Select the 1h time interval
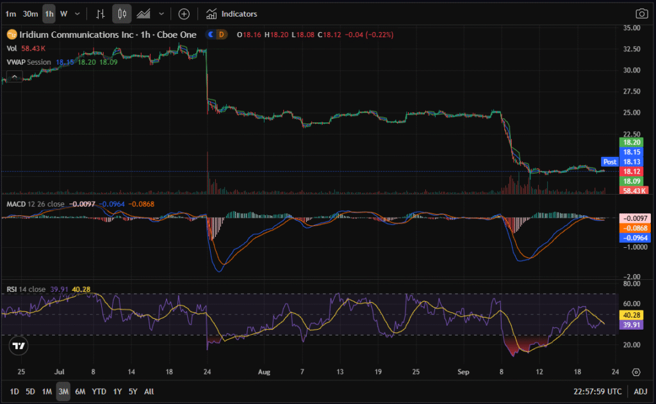 pos(49,13)
